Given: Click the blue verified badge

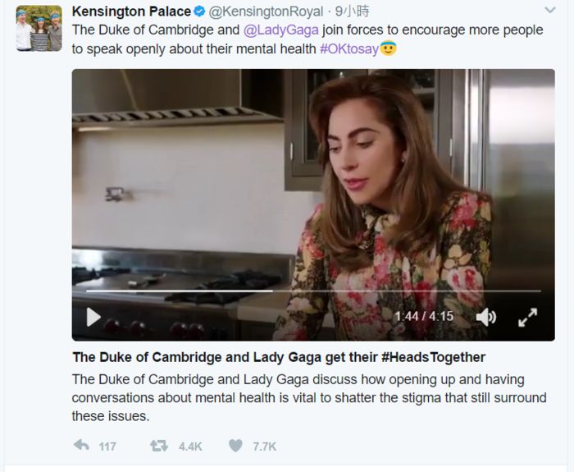Looking at the screenshot, I should coord(198,11).
